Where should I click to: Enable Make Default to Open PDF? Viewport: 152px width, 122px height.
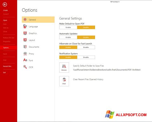pos(68,27)
